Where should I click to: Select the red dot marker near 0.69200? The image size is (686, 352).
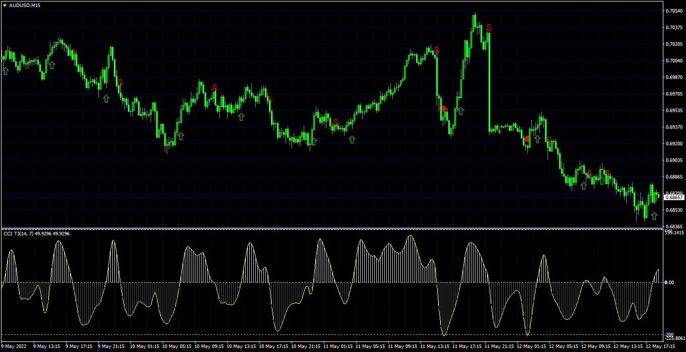[x=527, y=138]
